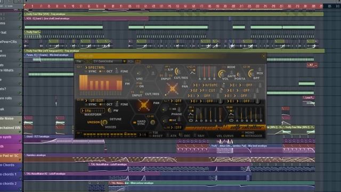Image resolution: width=341 pixels, height=192 pixels.
Task: Toggle the S/P filter switch
Action: tap(168, 70)
